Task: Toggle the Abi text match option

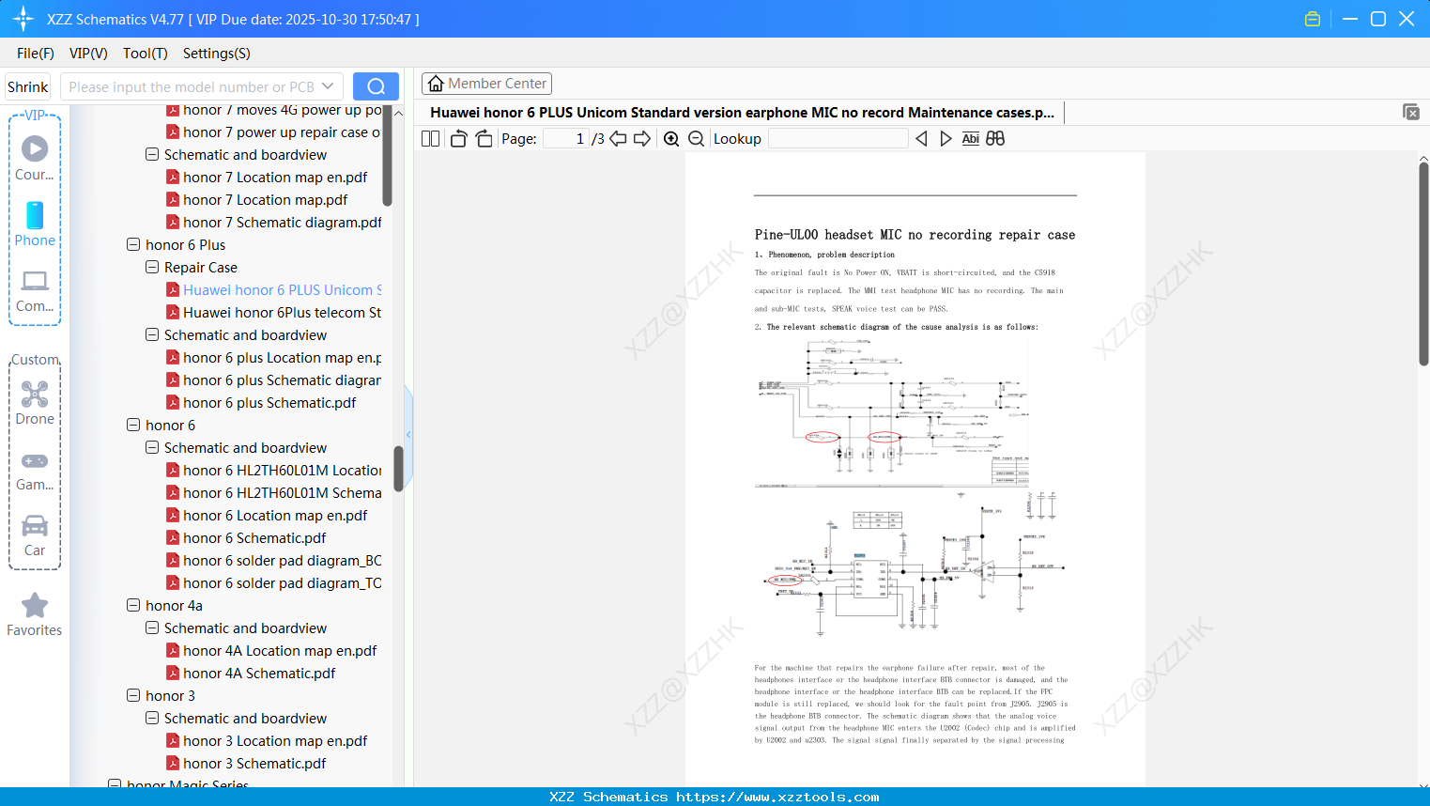Action: click(x=971, y=139)
